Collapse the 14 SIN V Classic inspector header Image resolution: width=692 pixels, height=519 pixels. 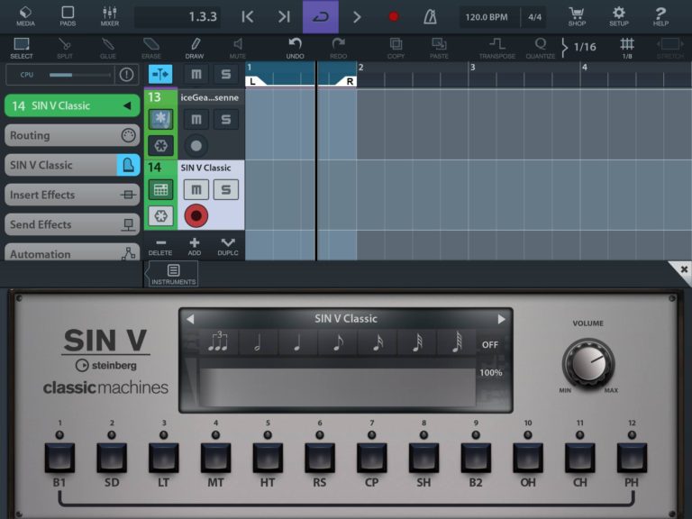pyautogui.click(x=72, y=105)
